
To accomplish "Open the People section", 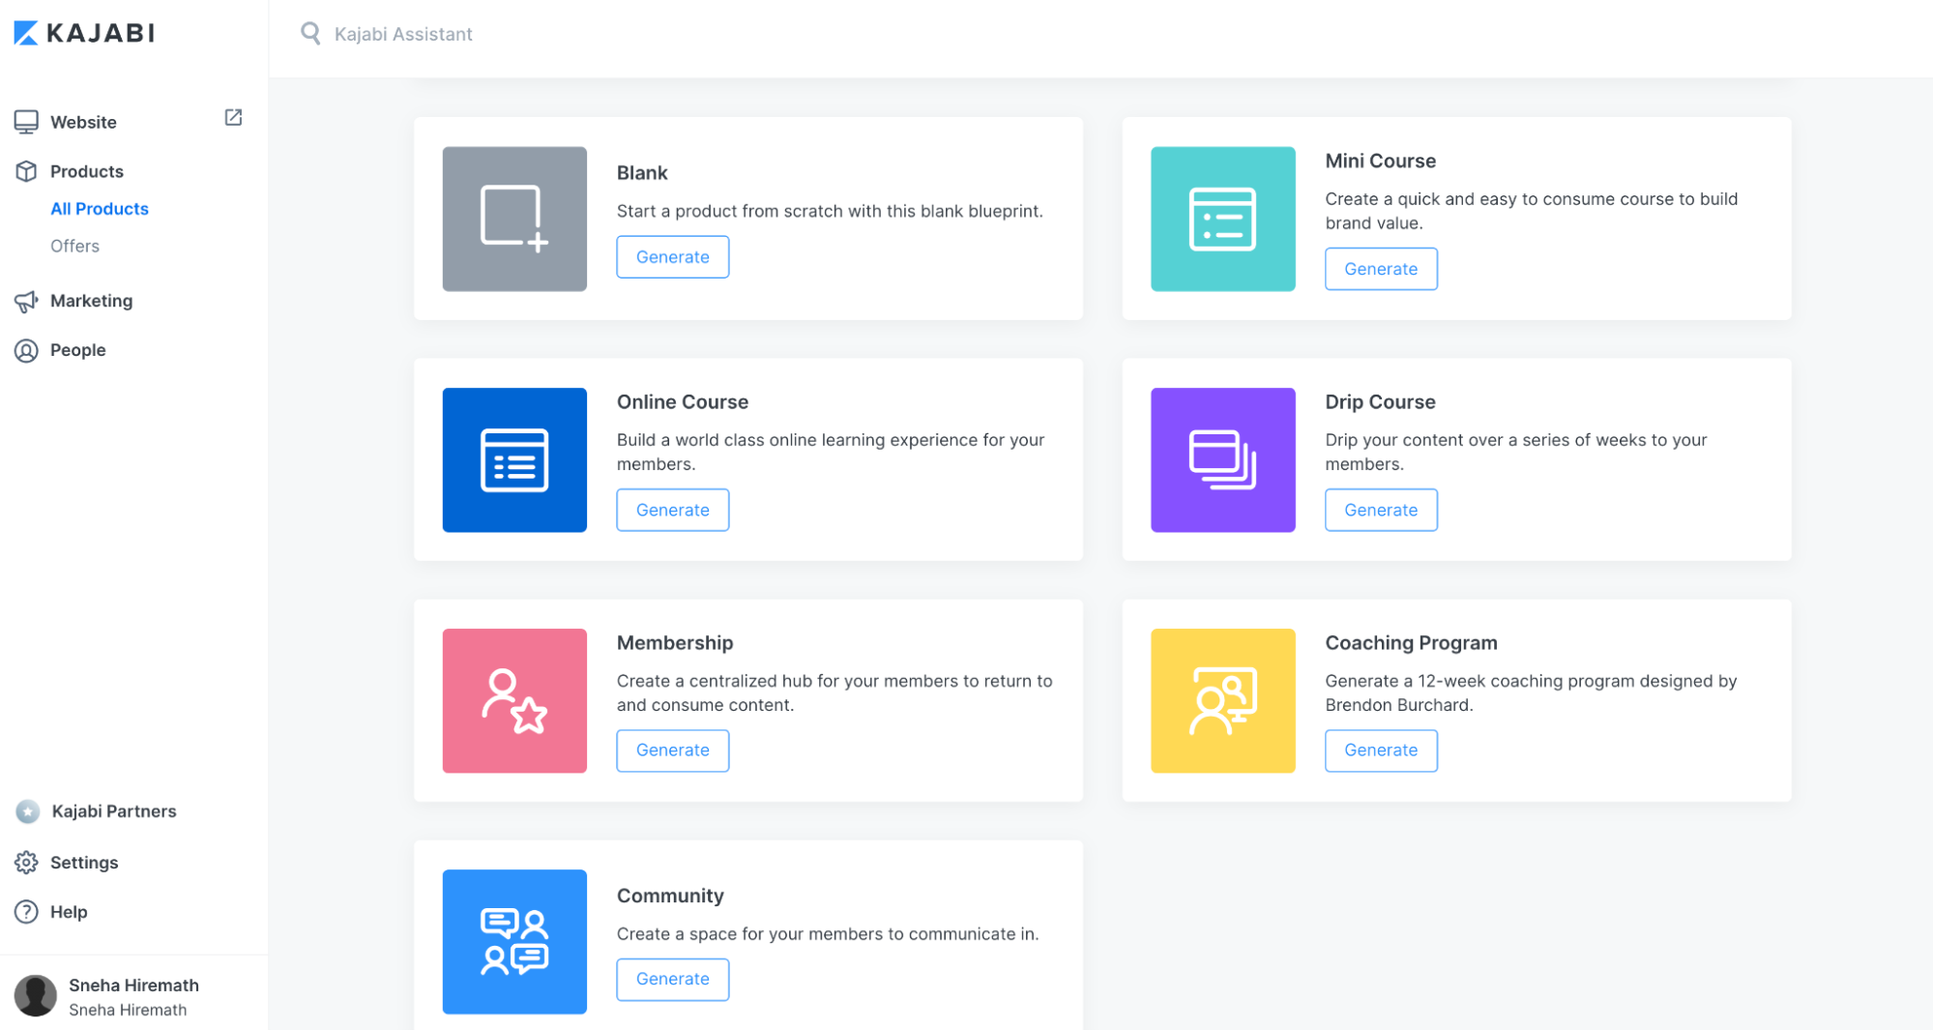I will point(77,350).
